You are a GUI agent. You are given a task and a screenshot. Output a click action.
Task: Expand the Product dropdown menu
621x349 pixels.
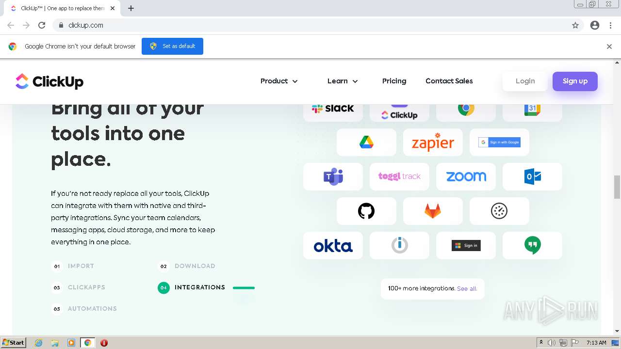(x=279, y=81)
